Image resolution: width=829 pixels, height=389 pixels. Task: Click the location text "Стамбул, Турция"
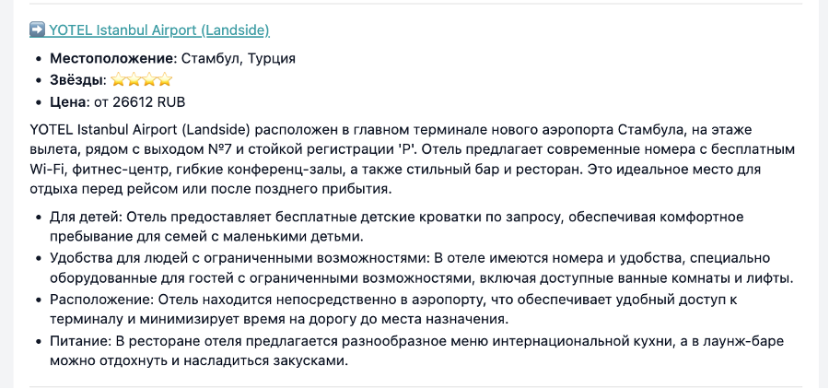click(238, 58)
